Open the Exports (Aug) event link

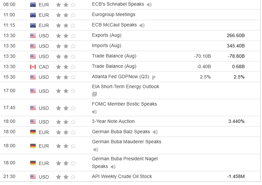106,35
